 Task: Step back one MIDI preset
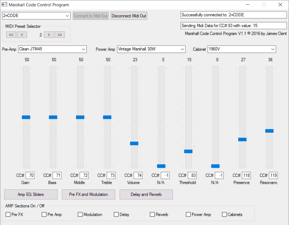click(22, 35)
